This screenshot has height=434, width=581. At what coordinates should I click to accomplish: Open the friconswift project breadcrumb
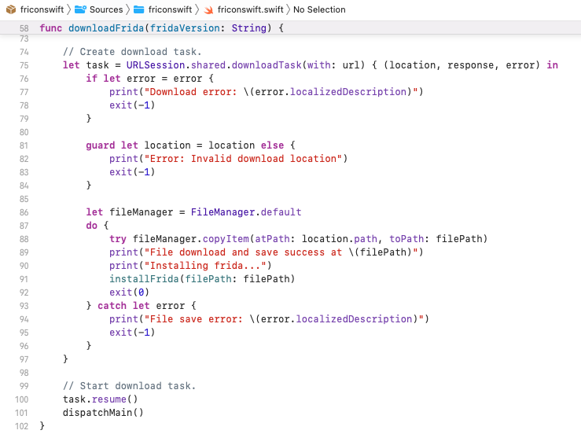42,9
